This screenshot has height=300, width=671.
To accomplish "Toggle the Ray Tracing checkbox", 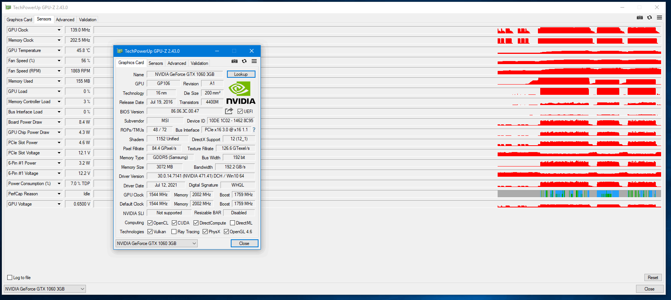I will pyautogui.click(x=174, y=232).
